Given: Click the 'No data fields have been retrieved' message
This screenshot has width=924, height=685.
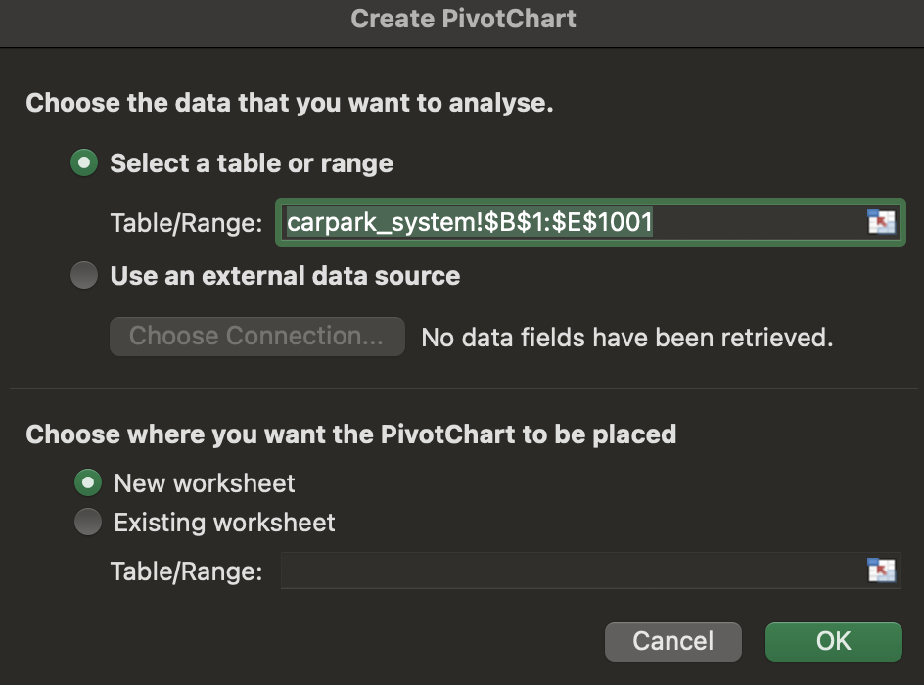Looking at the screenshot, I should 626,338.
